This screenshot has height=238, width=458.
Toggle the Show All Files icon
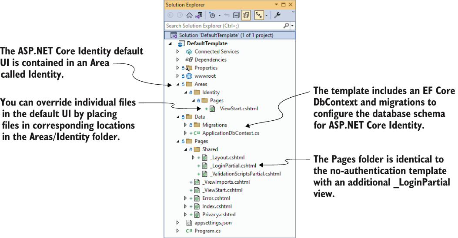click(x=246, y=15)
